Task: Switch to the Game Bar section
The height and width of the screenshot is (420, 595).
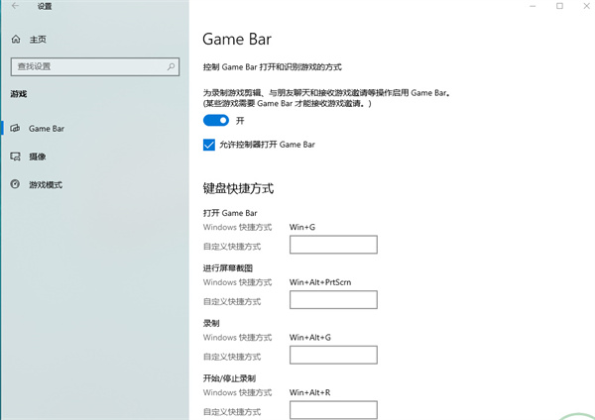Action: [x=47, y=129]
